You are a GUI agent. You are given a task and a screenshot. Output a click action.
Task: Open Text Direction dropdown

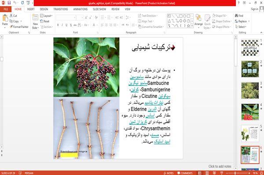(148, 16)
